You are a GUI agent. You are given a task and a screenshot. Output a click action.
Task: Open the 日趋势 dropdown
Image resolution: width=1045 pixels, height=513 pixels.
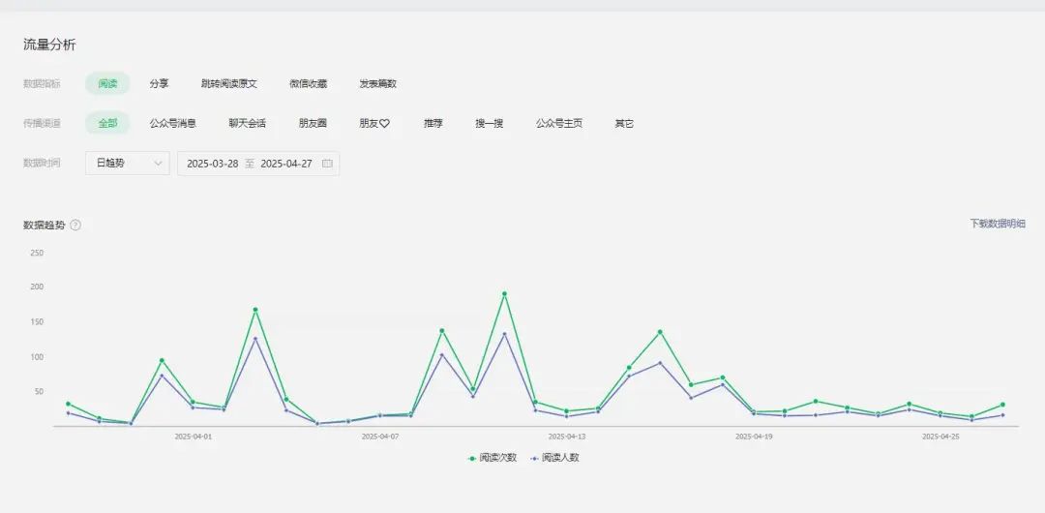(128, 164)
